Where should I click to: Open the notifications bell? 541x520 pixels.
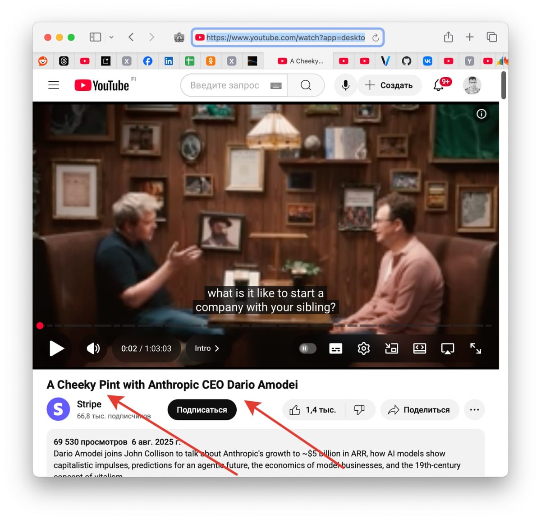[x=439, y=85]
